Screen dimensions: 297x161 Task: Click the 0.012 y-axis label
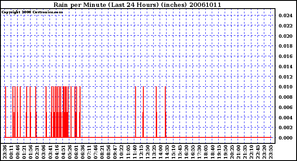[285, 77]
